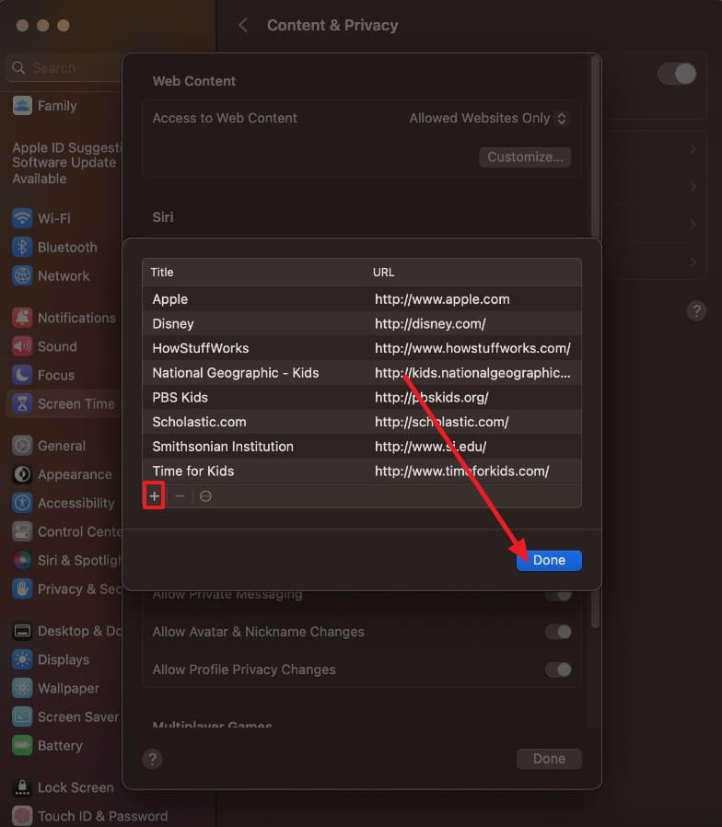Open Touch ID & Password in sidebar

89,816
